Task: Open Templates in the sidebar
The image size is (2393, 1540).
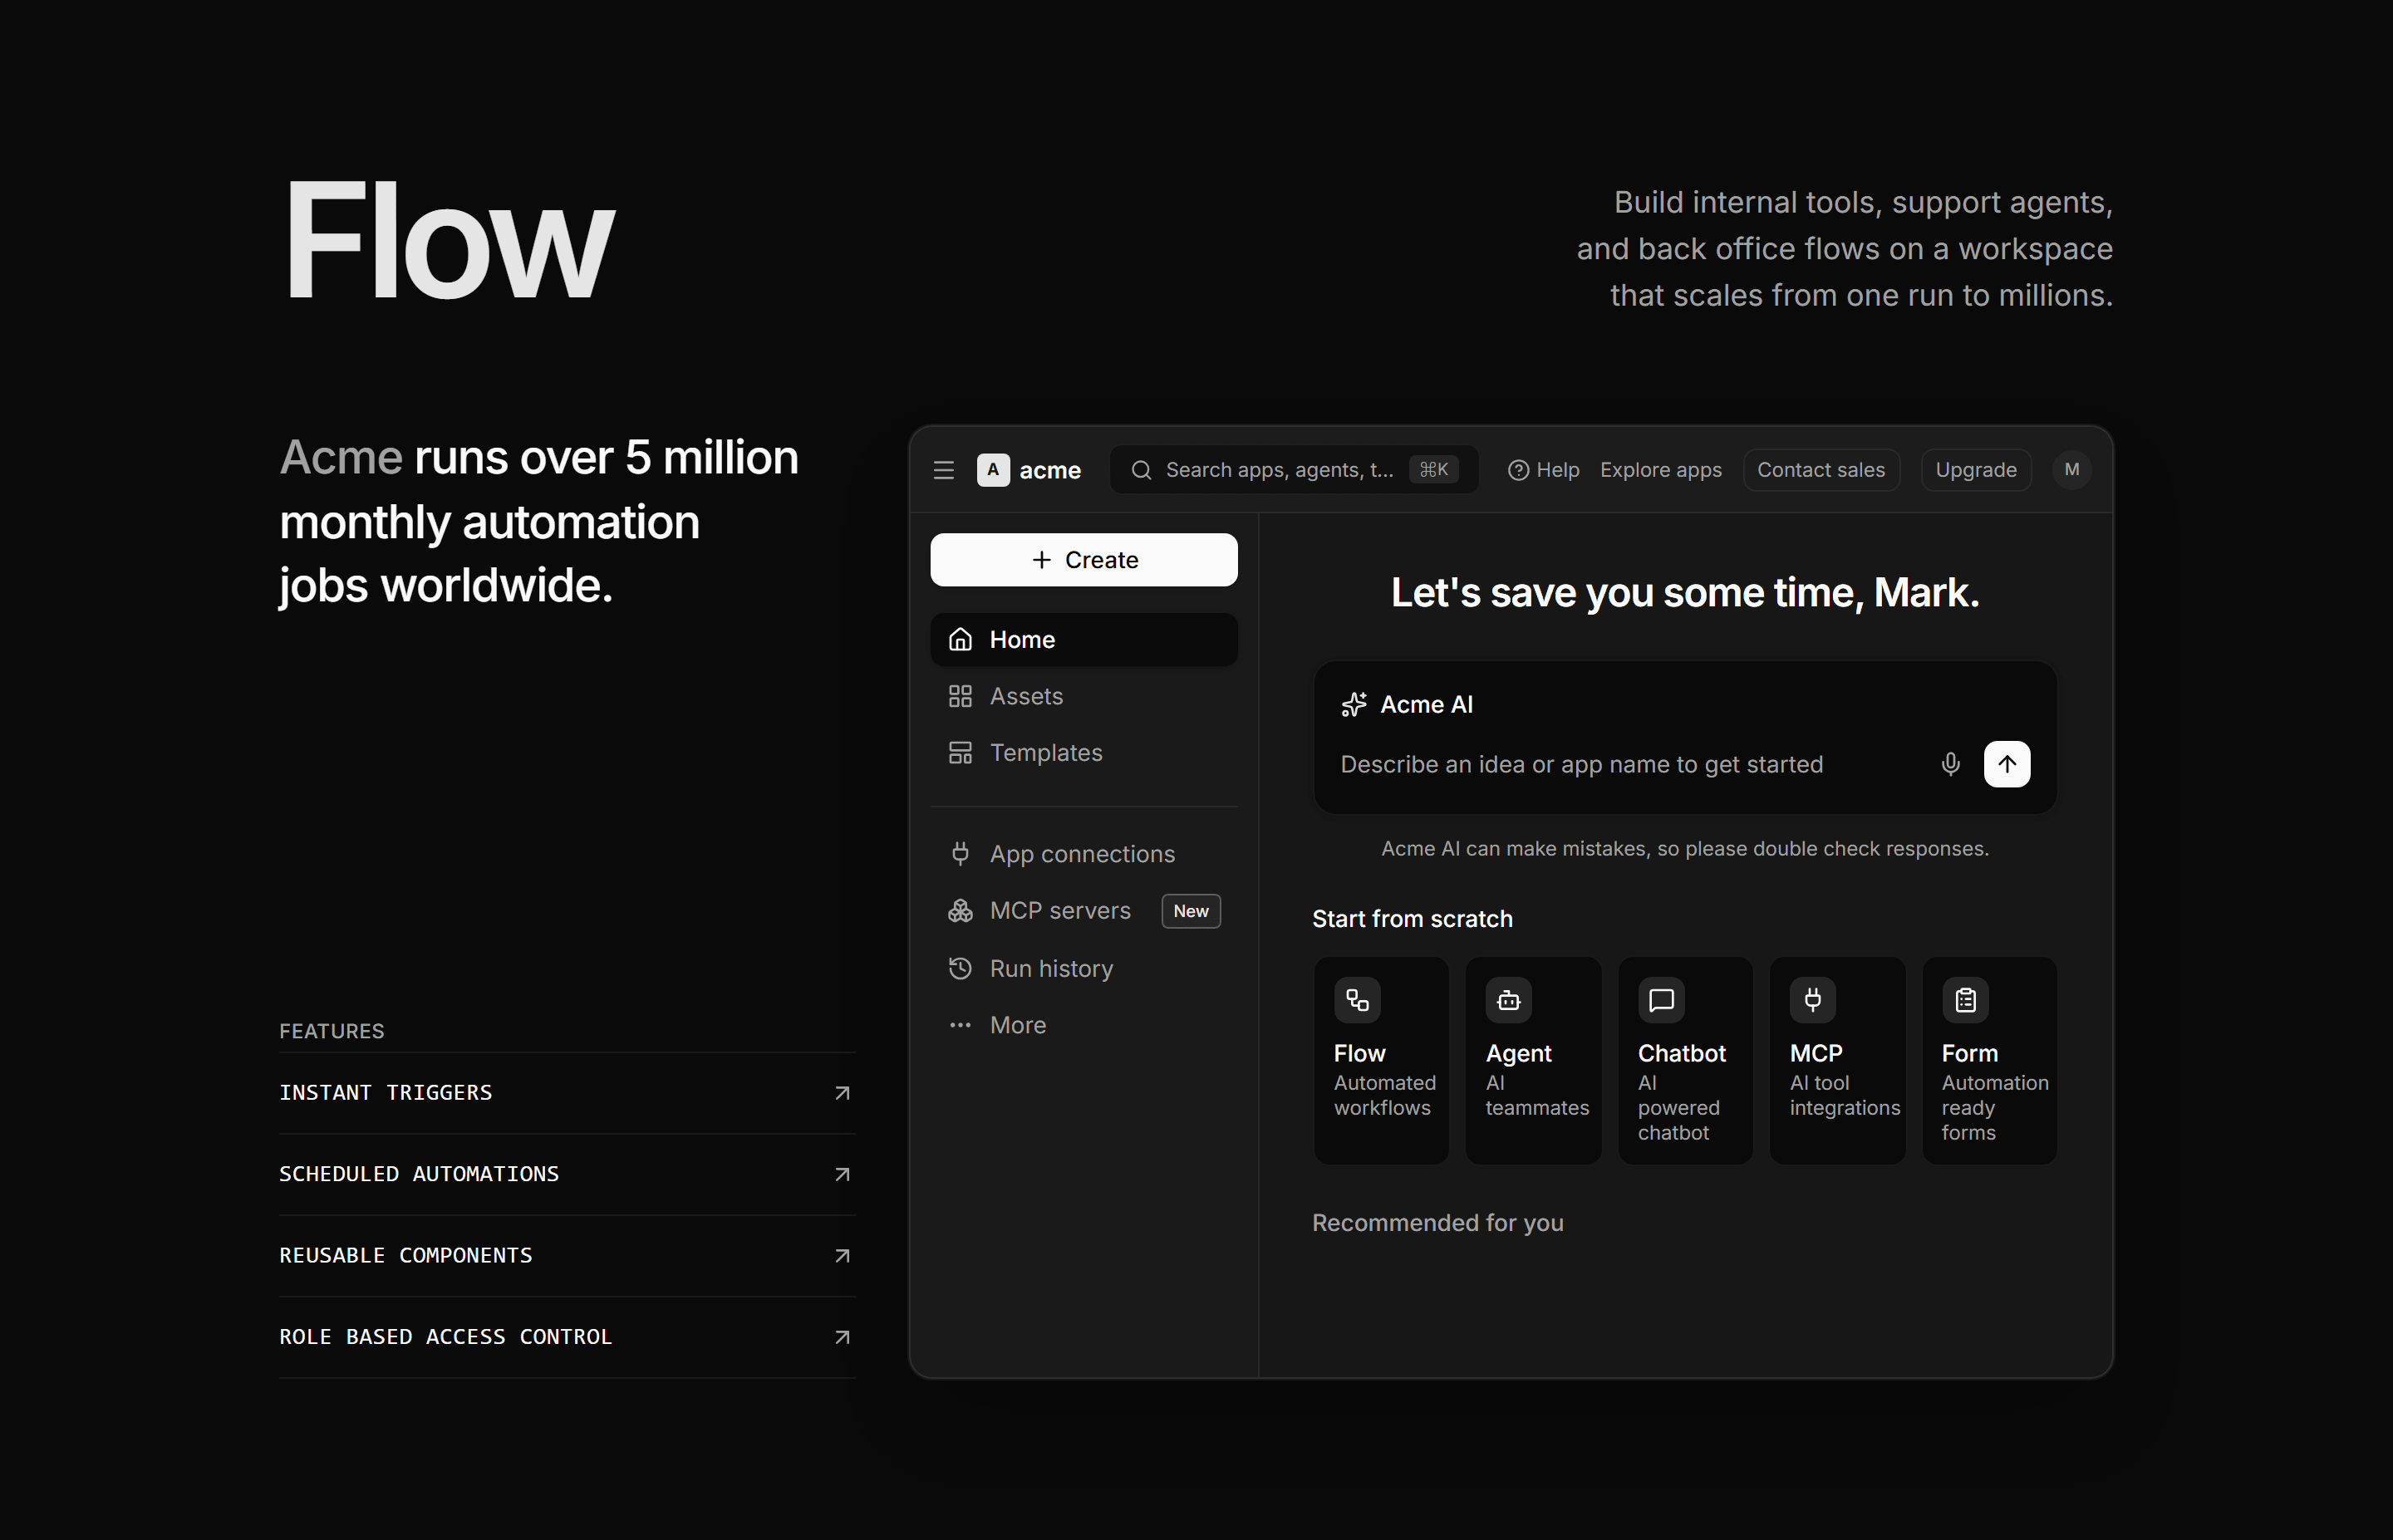Action: 1084,753
